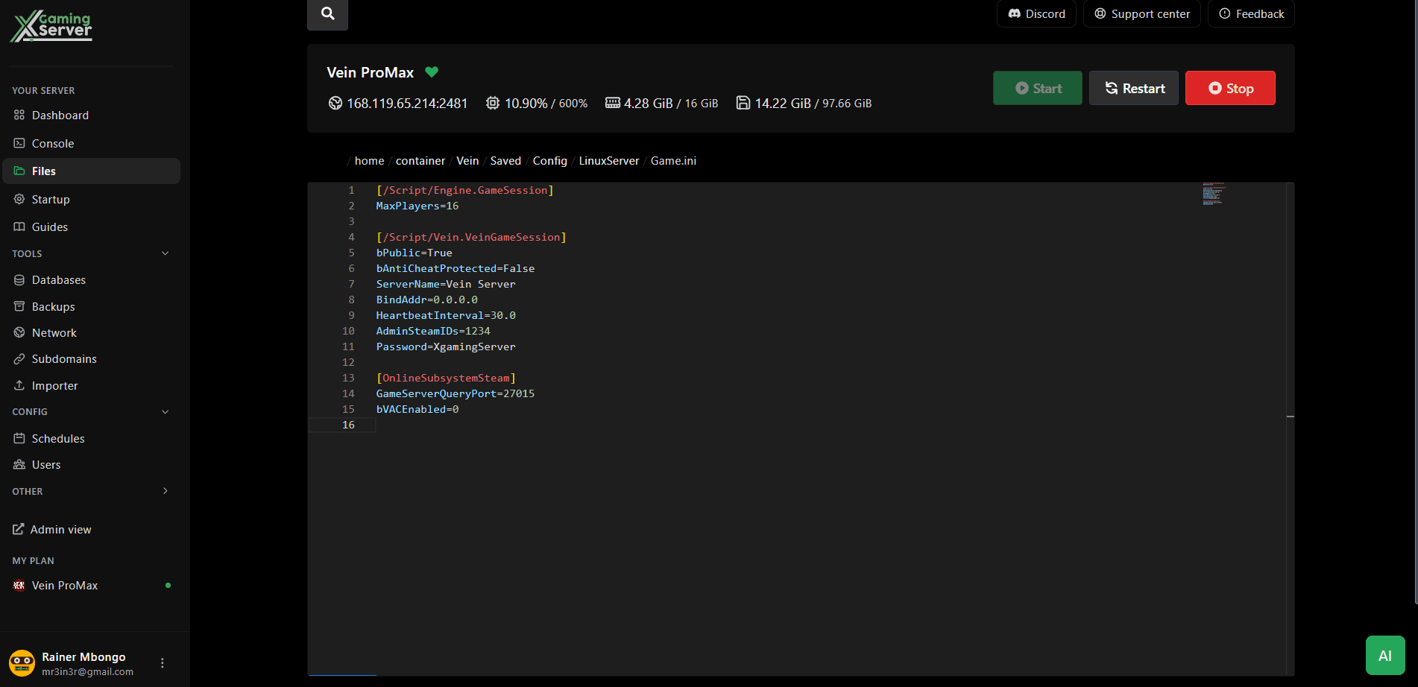Open the AI assistant button
The height and width of the screenshot is (687, 1418).
[x=1385, y=655]
